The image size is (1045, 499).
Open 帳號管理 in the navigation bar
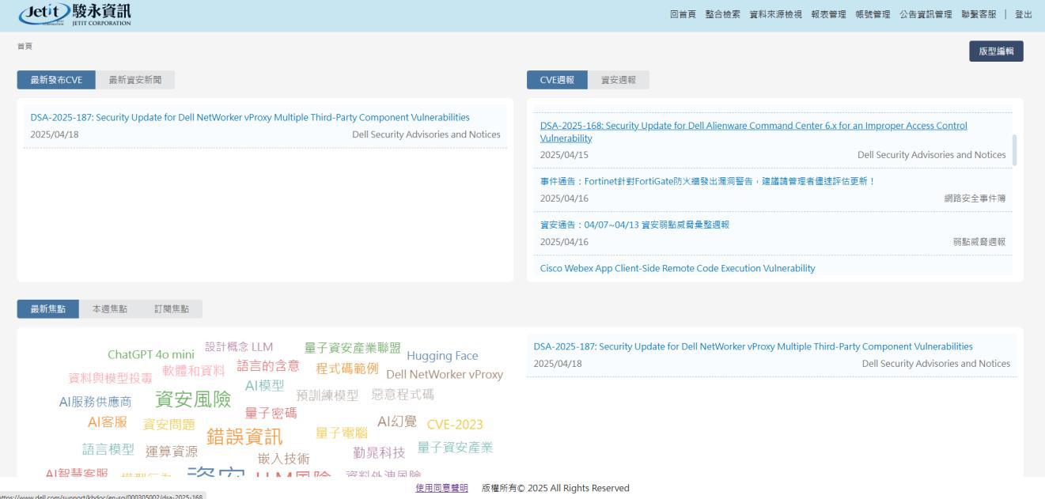873,15
